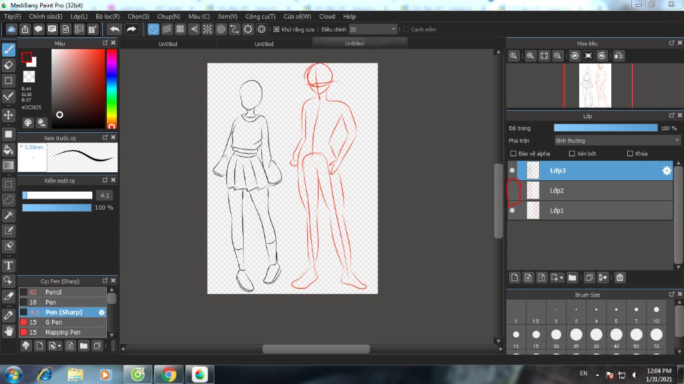Zoom in on the Navigator panel

click(530, 56)
